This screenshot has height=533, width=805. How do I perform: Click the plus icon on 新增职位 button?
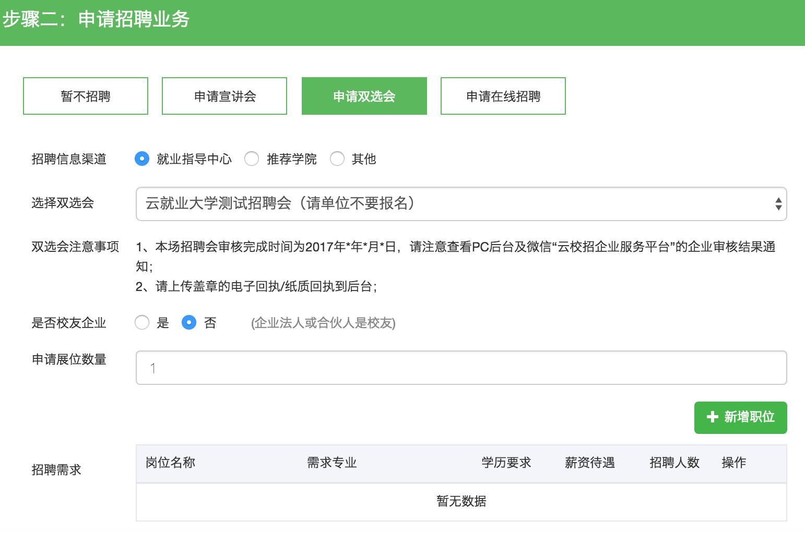coord(712,417)
